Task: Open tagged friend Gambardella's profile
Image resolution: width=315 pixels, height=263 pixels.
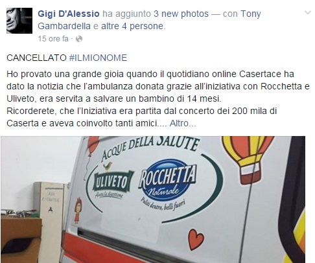Action: pos(64,26)
